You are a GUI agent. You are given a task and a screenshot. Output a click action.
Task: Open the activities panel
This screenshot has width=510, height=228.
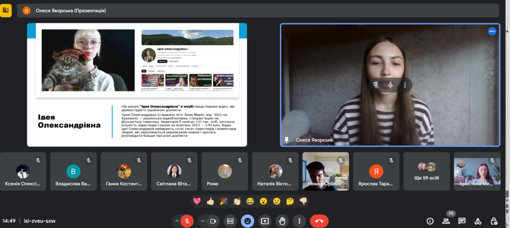[478, 221]
